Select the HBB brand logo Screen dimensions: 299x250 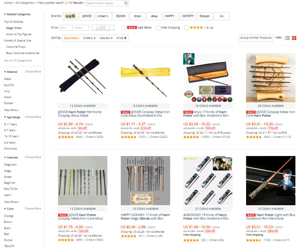70,16
